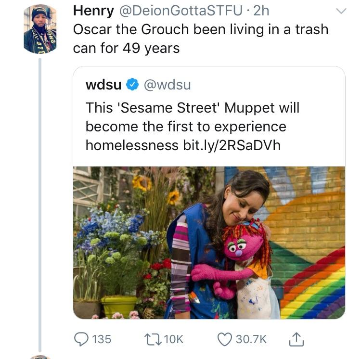Open the bold wdsu account name
Viewport: 361px width, 359px height.
pyautogui.click(x=103, y=85)
